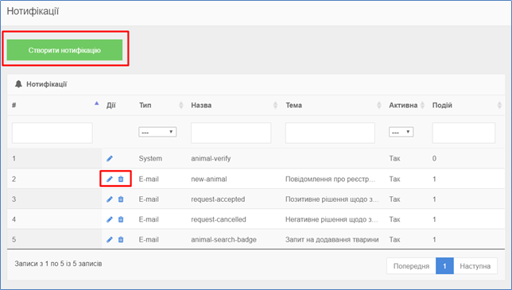512x290 pixels.
Task: Click the Дії column header
Action: pyautogui.click(x=111, y=105)
